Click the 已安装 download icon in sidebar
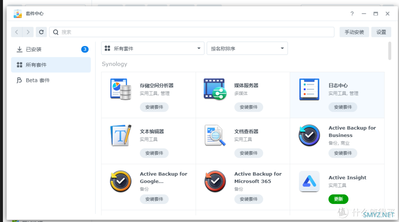Image resolution: width=399 pixels, height=222 pixels. coord(19,49)
